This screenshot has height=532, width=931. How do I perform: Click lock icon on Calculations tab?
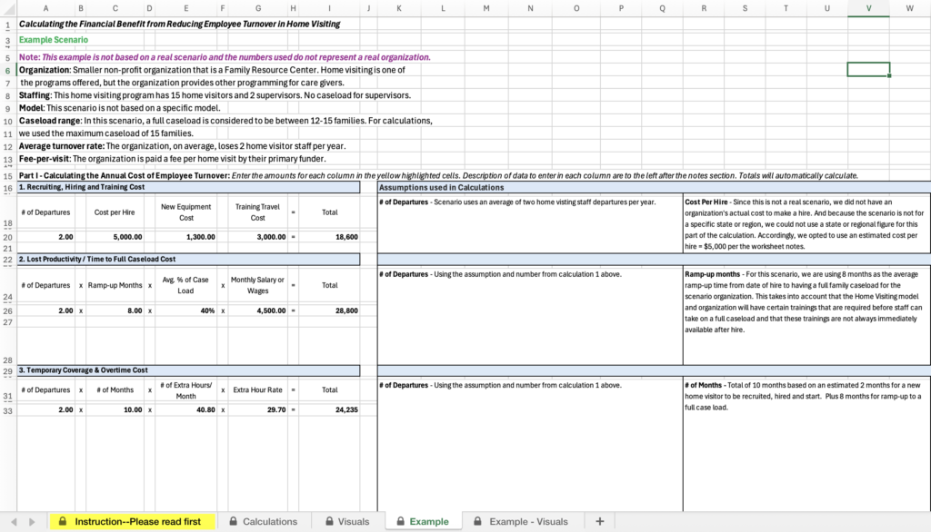click(x=234, y=521)
